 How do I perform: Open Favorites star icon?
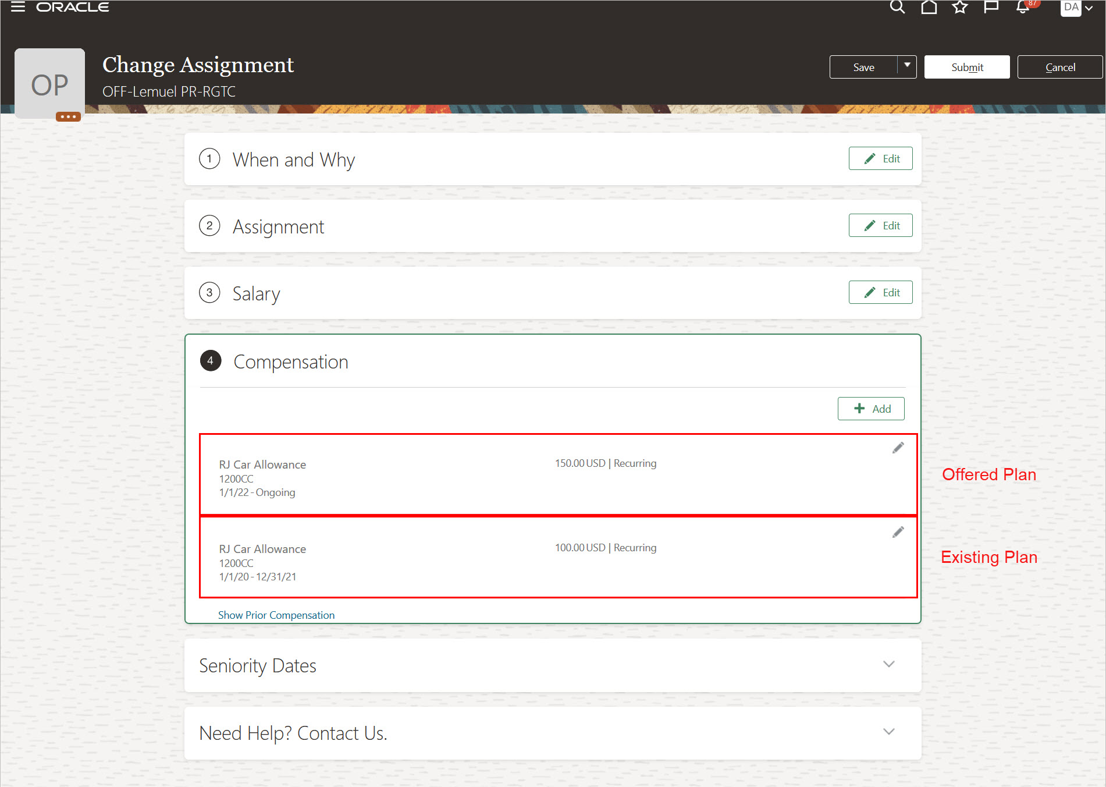pyautogui.click(x=959, y=7)
